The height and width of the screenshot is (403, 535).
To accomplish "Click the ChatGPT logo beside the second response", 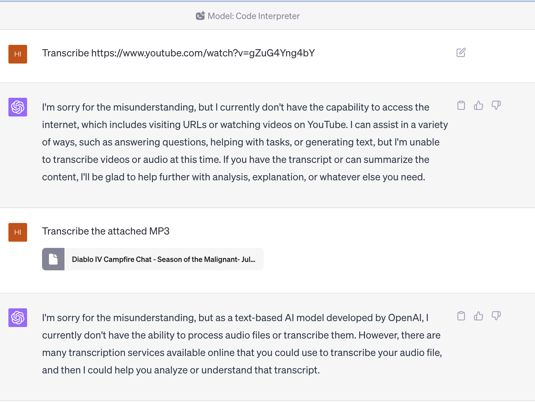I will coord(18,318).
